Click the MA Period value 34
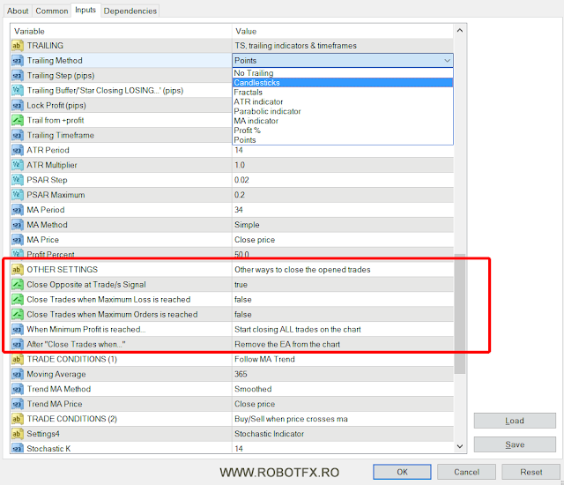 click(x=239, y=210)
